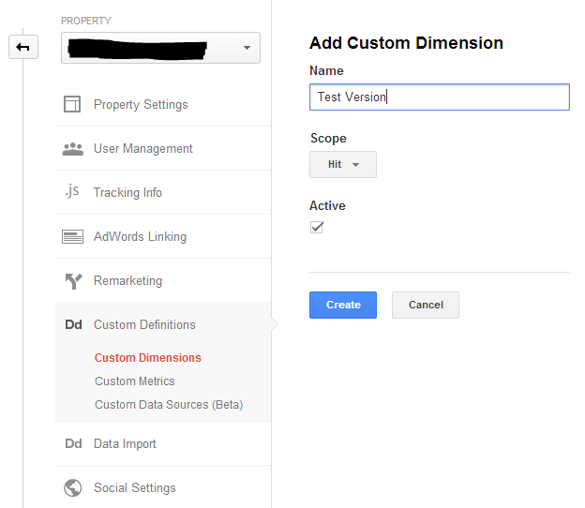Viewport: 585px width, 508px height.
Task: Select the Custom Dimensions submenu item
Action: point(147,358)
